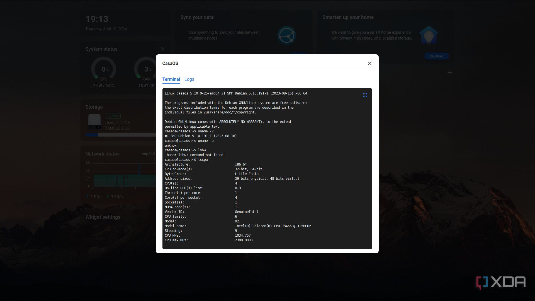Click the Vendor ID GenuineIntel line

coord(211,212)
